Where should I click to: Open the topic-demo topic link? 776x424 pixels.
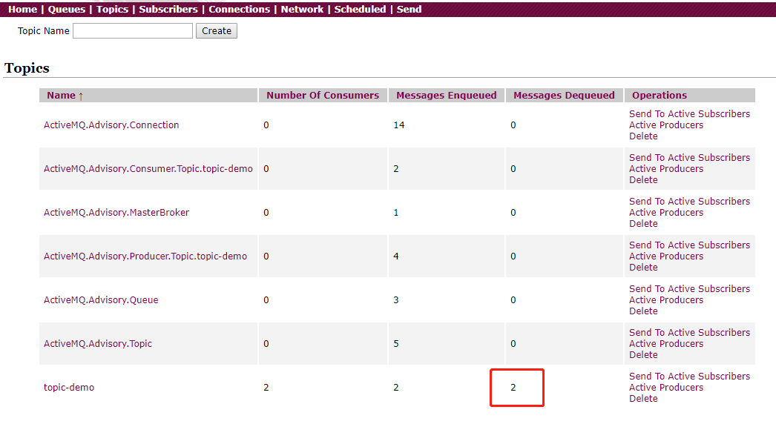click(69, 388)
